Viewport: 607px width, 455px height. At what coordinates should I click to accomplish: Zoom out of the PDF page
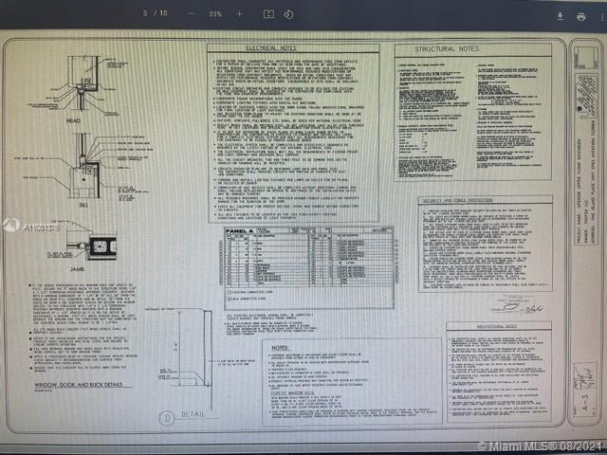[x=192, y=15]
